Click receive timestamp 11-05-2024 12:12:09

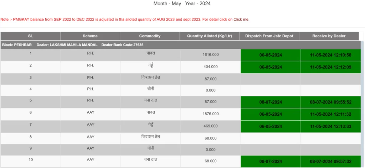[330, 67]
